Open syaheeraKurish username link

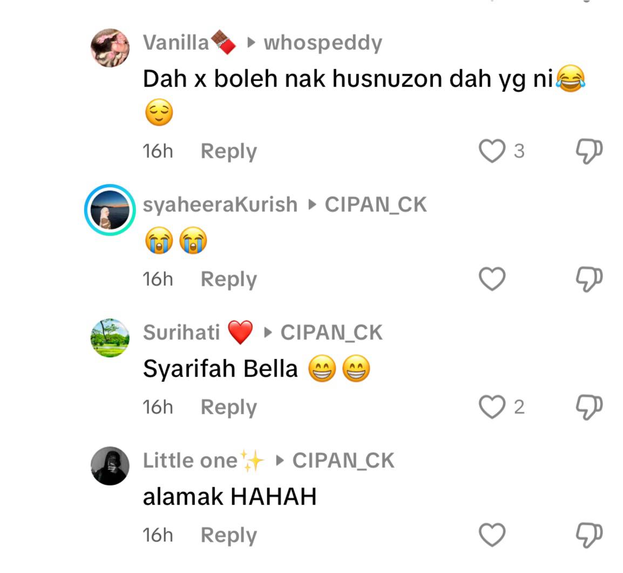pos(220,205)
